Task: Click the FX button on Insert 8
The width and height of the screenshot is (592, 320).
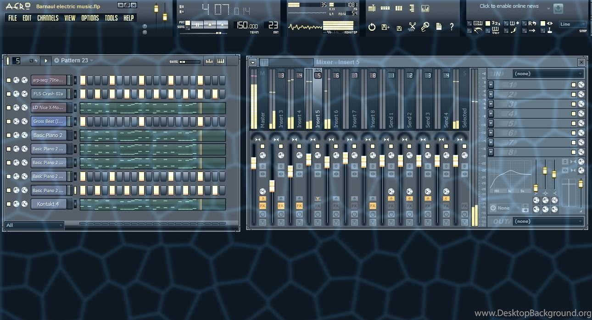Action: (x=373, y=206)
